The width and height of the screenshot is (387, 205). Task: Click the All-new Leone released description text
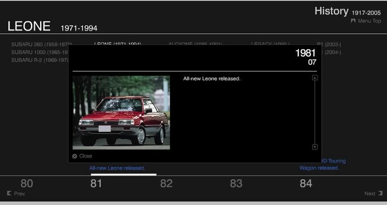pyautogui.click(x=212, y=79)
